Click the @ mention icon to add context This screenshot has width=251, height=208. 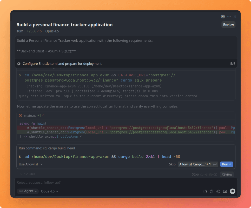(212, 191)
